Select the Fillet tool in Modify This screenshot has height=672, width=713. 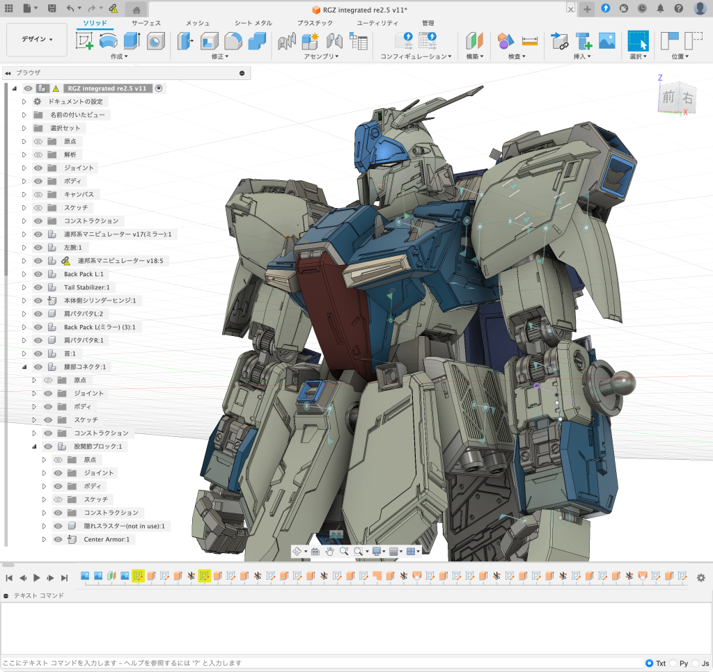pyautogui.click(x=233, y=41)
